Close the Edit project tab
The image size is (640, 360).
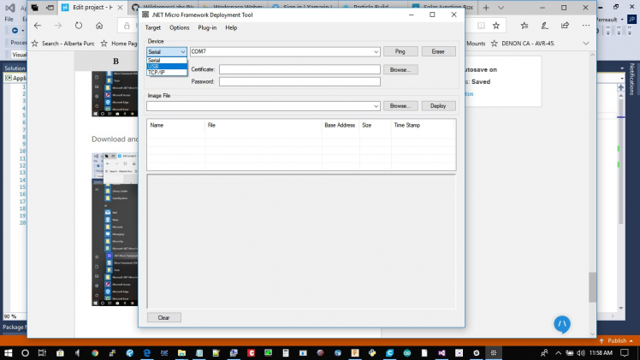click(120, 8)
